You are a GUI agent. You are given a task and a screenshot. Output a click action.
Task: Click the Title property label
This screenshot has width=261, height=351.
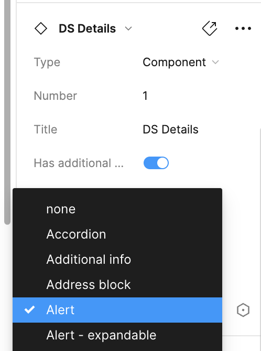[46, 129]
